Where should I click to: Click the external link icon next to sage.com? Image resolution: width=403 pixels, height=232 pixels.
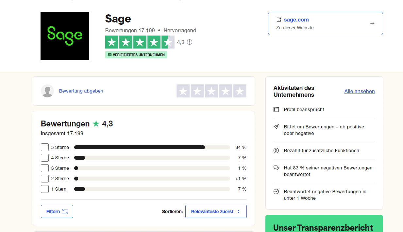coord(279,20)
